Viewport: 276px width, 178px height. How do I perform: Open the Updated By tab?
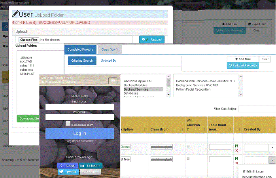click(108, 61)
